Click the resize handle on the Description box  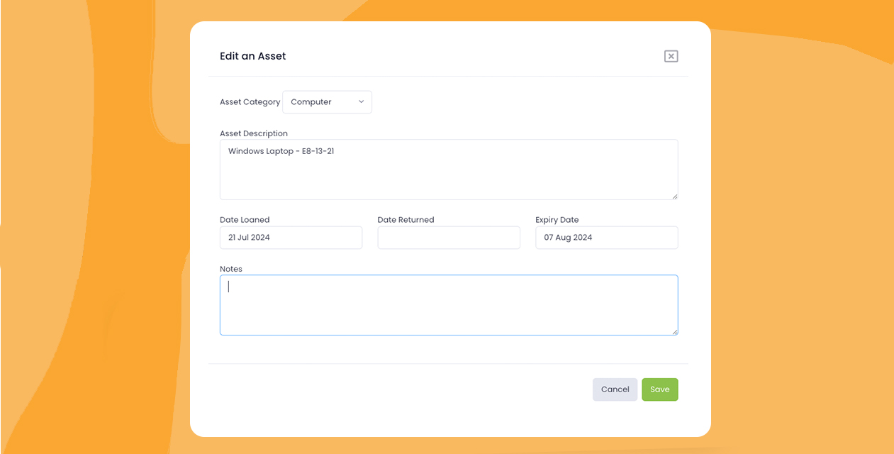(x=675, y=197)
